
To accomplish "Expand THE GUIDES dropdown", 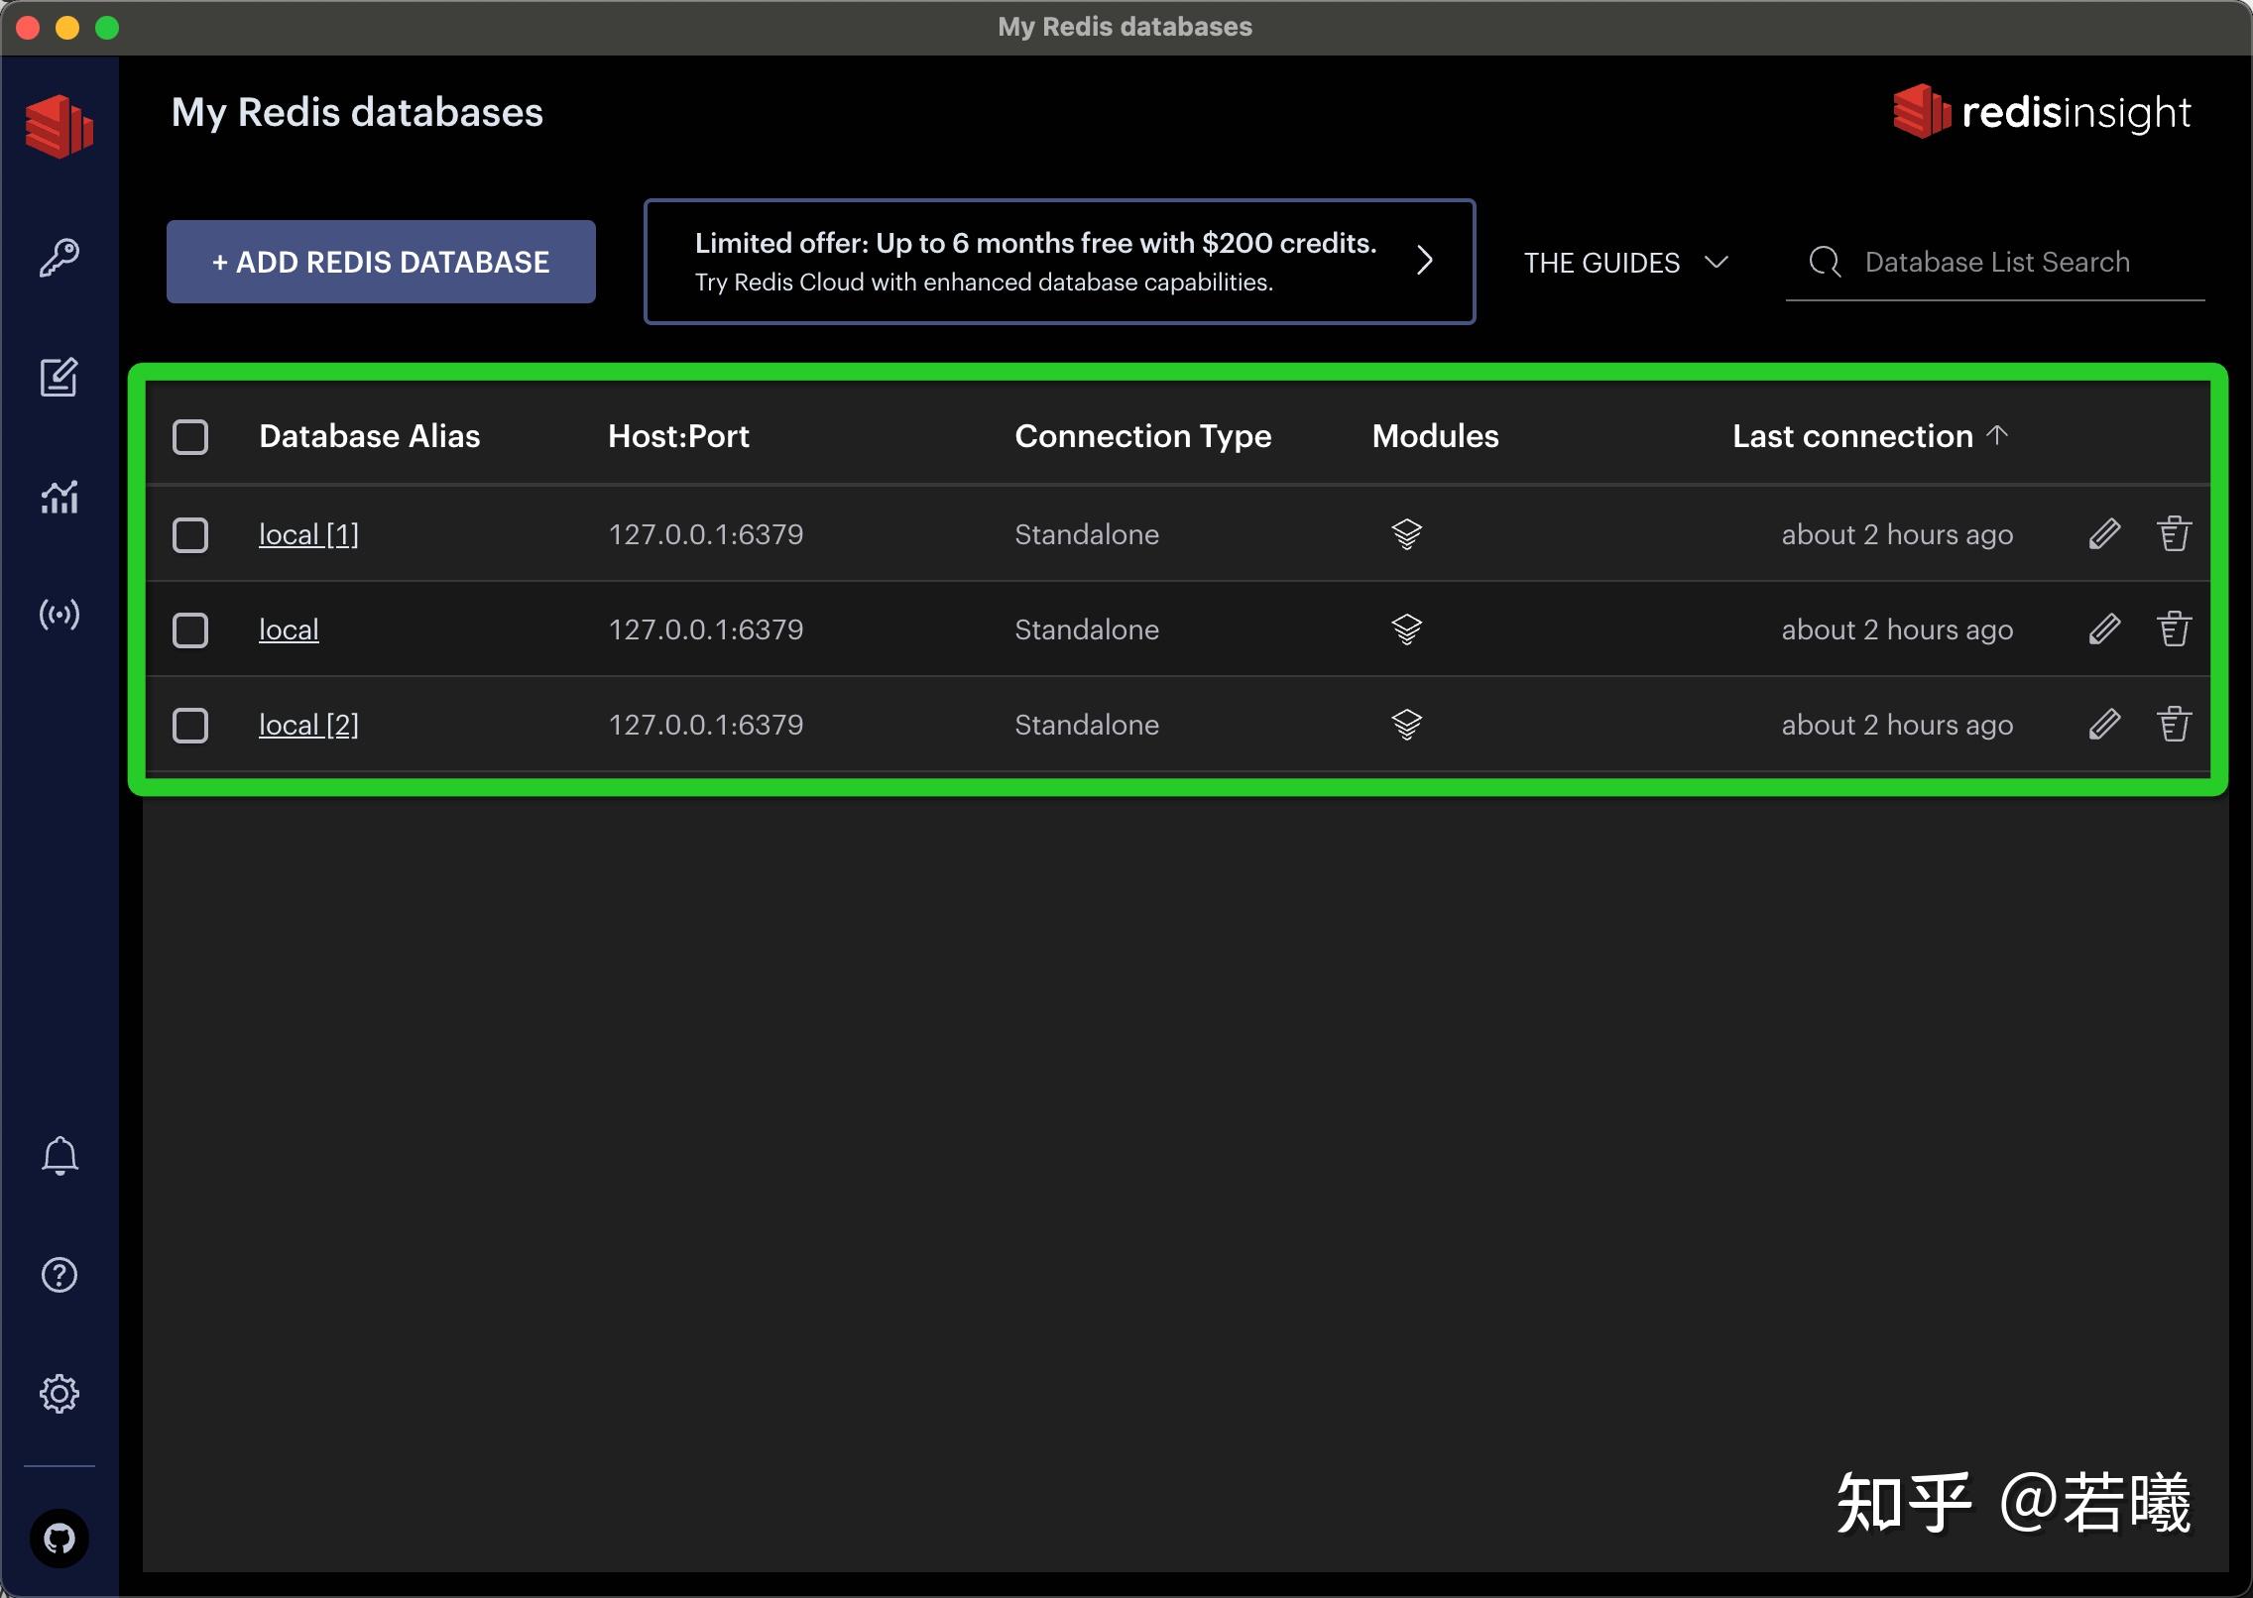I will point(1624,262).
